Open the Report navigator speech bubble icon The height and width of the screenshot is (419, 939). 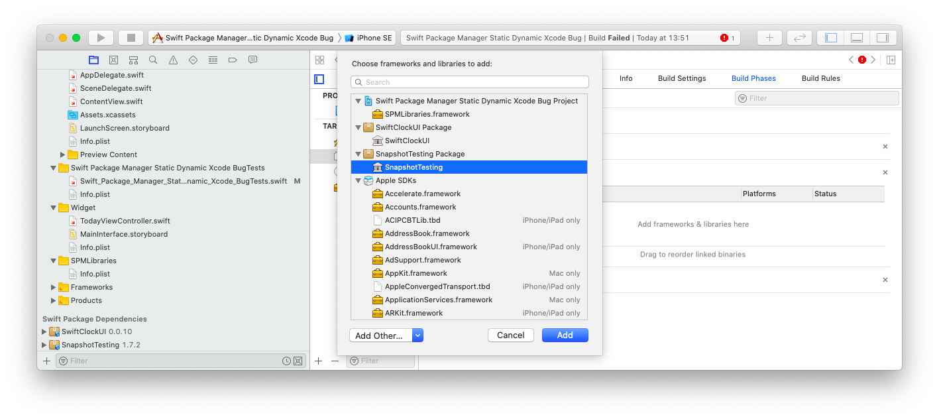click(252, 60)
